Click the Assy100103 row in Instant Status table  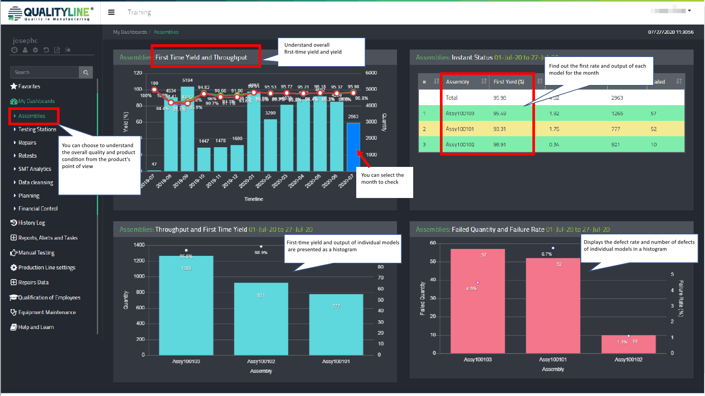(551, 113)
